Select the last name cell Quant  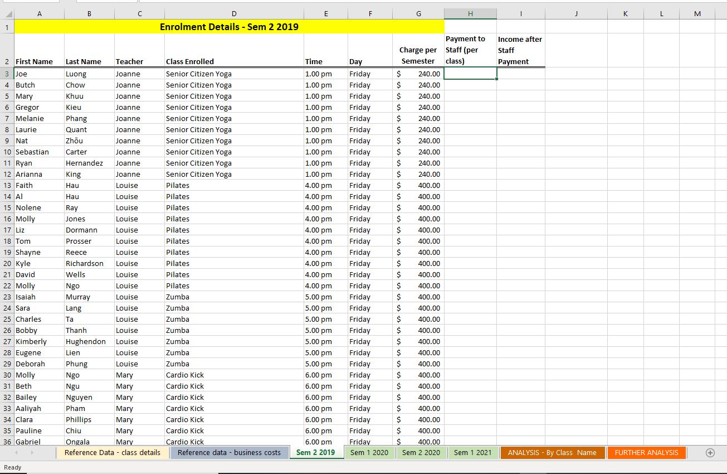[89, 129]
